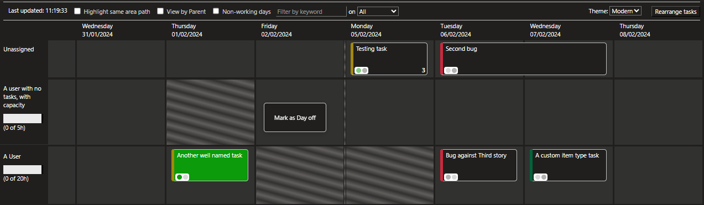Click Wednesday 31/01/2024 column header
The width and height of the screenshot is (704, 205).
coord(98,30)
